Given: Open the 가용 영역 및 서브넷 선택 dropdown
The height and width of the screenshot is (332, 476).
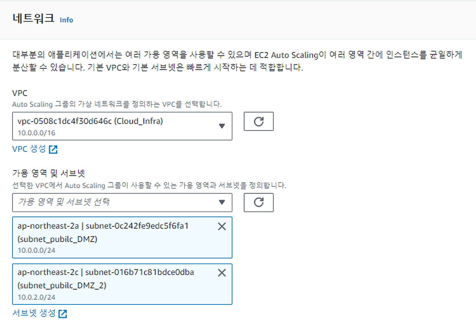Looking at the screenshot, I should coord(122,202).
